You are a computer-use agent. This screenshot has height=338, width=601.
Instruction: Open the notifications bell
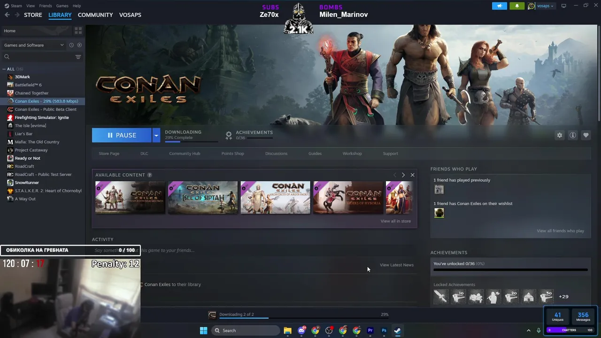tap(517, 6)
